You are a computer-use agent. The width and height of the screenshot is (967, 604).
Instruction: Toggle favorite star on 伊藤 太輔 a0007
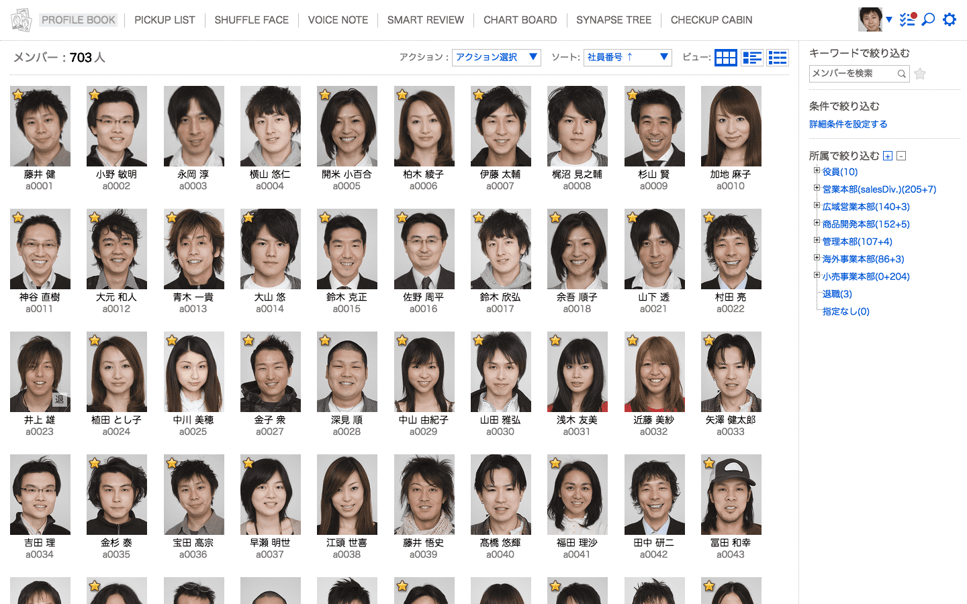[x=479, y=95]
